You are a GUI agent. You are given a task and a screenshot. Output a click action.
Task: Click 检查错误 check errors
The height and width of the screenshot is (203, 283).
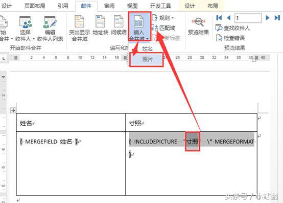(230, 38)
